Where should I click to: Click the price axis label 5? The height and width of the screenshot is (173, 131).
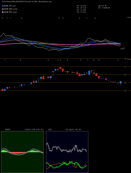tap(125, 83)
